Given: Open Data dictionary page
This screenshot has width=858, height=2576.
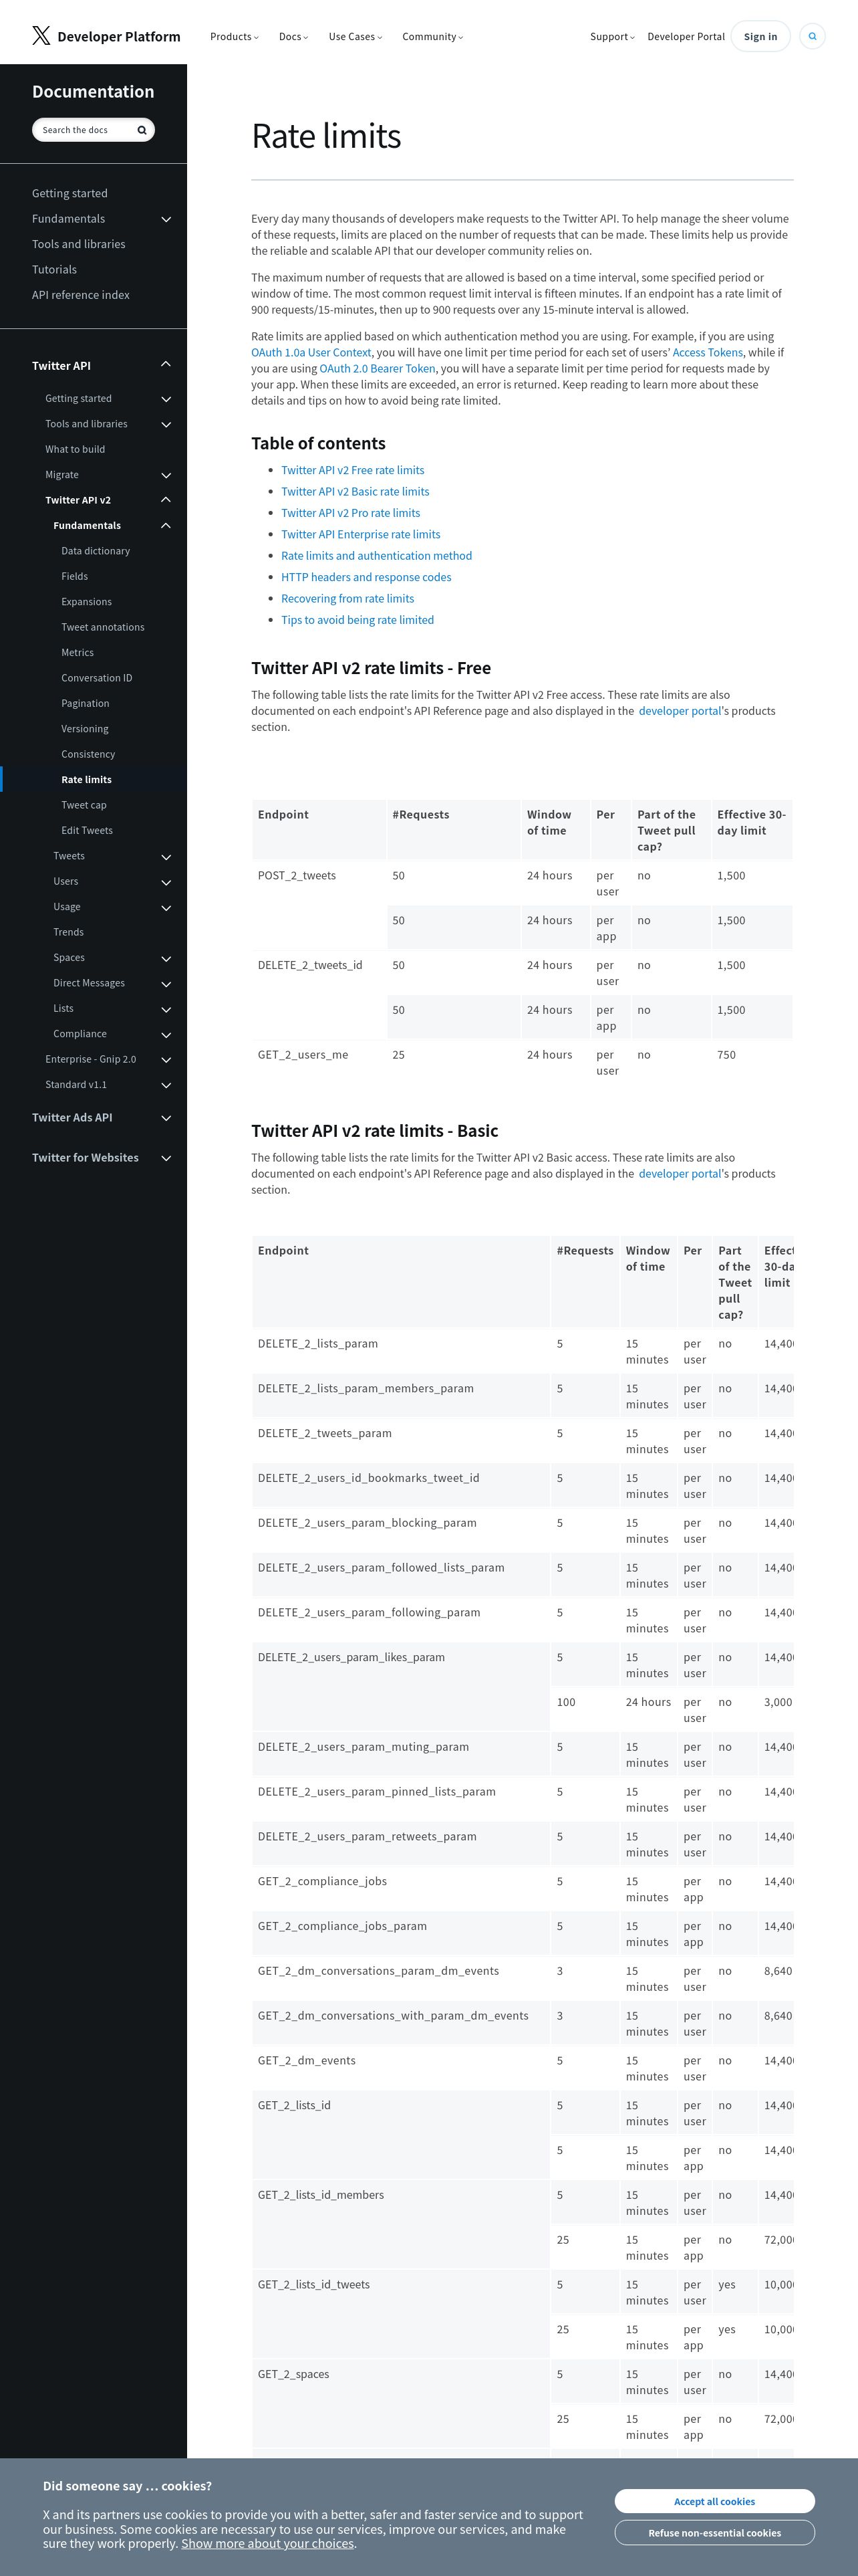Looking at the screenshot, I should (x=96, y=551).
